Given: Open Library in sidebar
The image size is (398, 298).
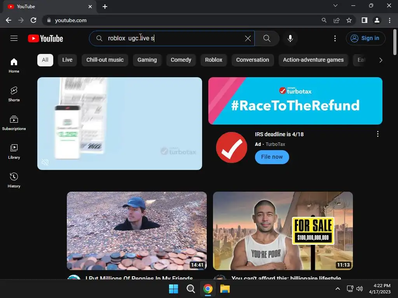Looking at the screenshot, I should pos(14,152).
